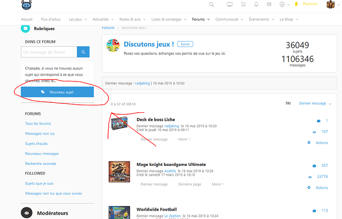Open the user avatar profile menu
342x219 pixels.
331,4
